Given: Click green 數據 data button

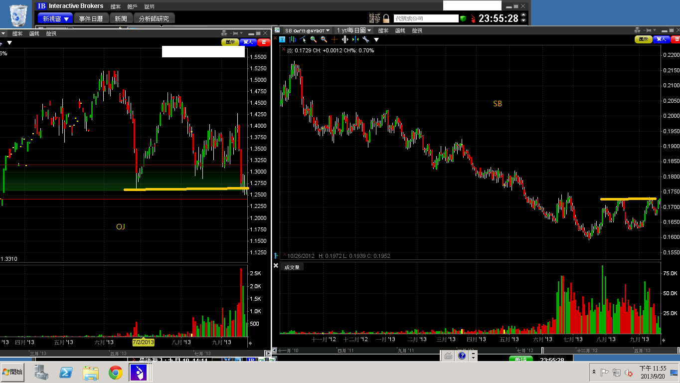Looking at the screenshot, I should click(520, 360).
